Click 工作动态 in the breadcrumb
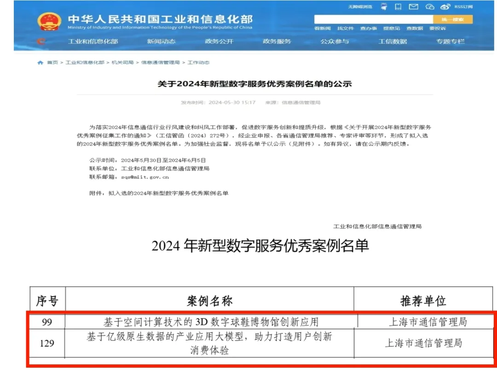The width and height of the screenshot is (497, 375). pyautogui.click(x=198, y=63)
